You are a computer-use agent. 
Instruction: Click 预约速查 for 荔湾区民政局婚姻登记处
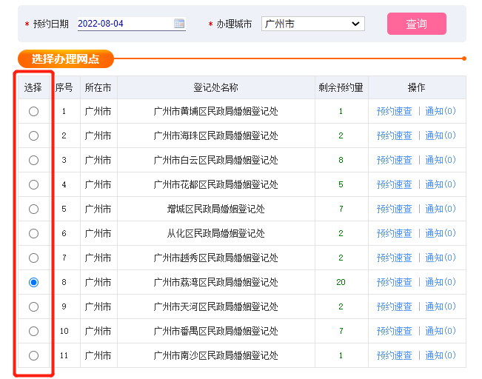click(394, 282)
